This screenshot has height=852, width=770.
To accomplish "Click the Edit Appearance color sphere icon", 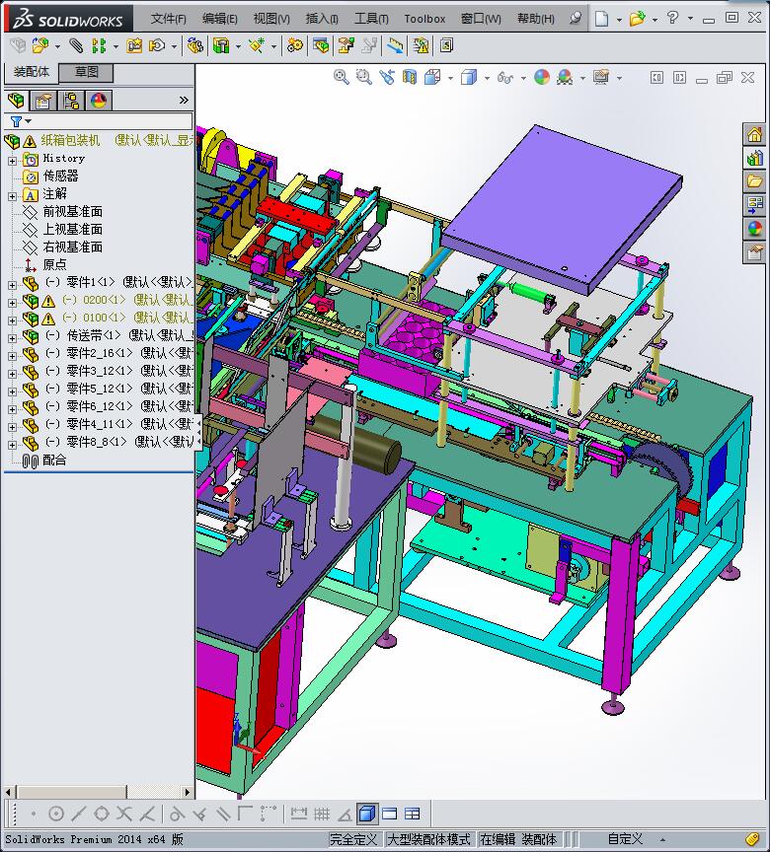I will pos(541,77).
